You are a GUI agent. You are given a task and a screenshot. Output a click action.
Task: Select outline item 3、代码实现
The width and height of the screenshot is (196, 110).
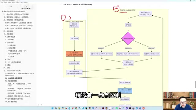coord(9,42)
